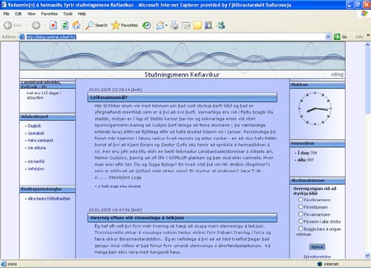The width and height of the screenshot is (371, 268).
Task: Select the 'Fá varnarmann' radio option
Action: pos(301,214)
